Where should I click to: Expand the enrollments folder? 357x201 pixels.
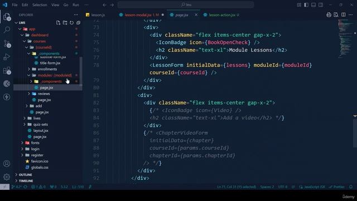pyautogui.click(x=29, y=69)
